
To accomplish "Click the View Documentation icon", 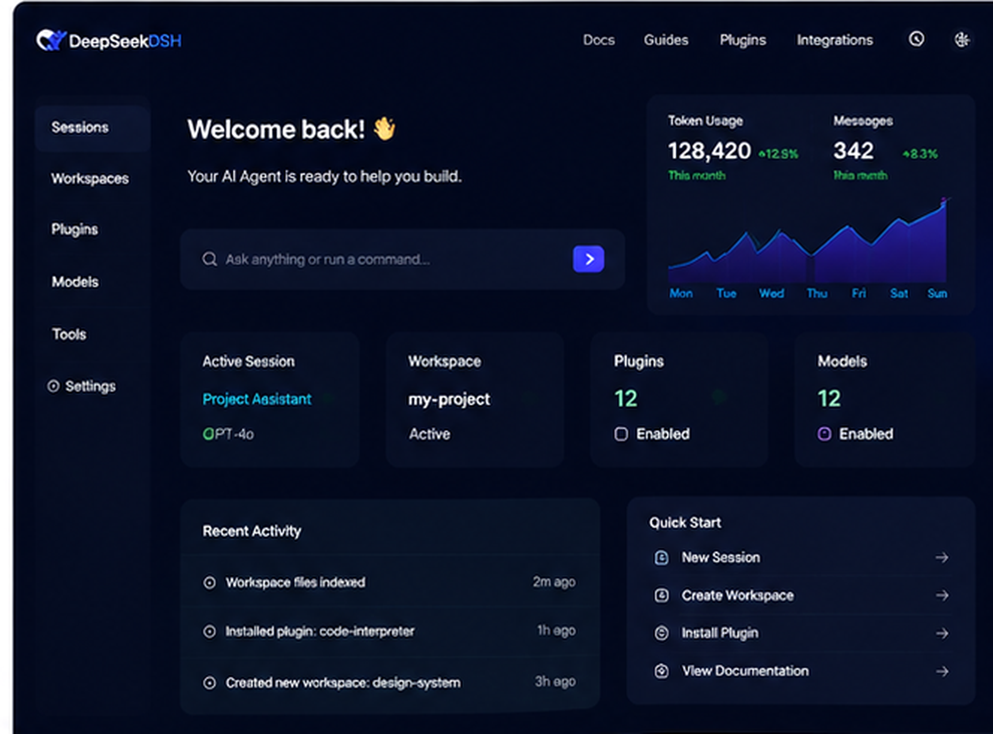I will 661,671.
